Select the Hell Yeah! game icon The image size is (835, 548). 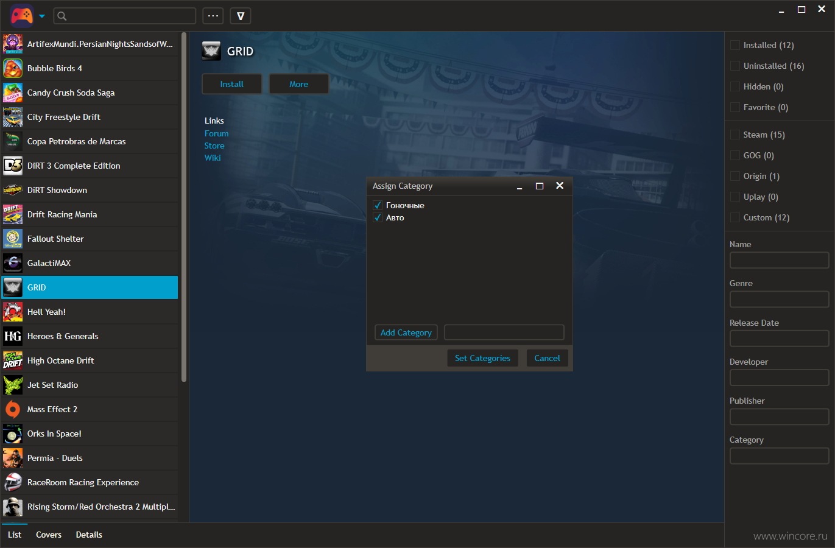point(13,312)
